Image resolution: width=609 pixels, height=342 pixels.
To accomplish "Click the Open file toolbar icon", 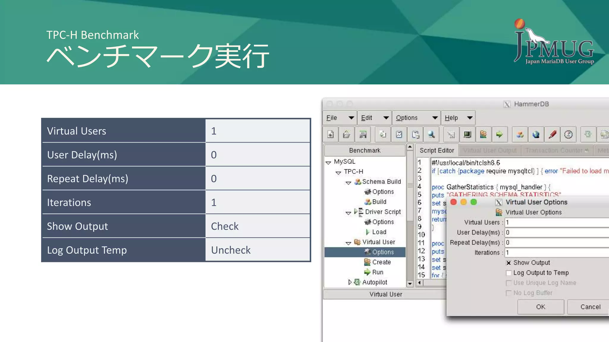I will pos(347,134).
